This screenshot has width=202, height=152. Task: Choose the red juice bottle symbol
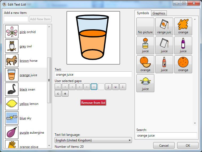(164, 64)
